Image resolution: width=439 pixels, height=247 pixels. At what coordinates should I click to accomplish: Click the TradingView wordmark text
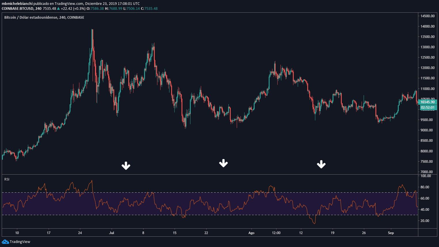[x=20, y=242]
